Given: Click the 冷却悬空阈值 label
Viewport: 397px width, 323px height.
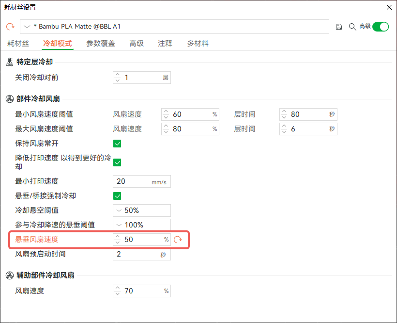Looking at the screenshot, I should [x=37, y=210].
